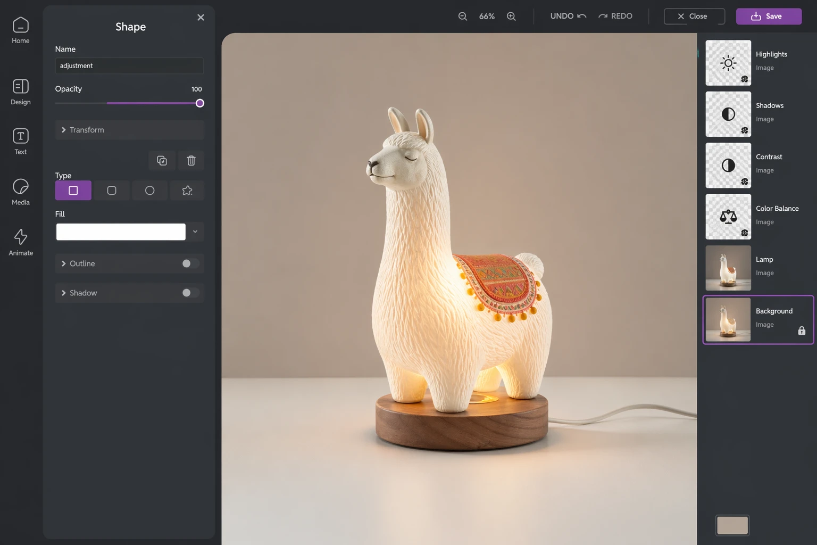Open the Design tab in sidebar
Image resolution: width=817 pixels, height=545 pixels.
[21, 92]
